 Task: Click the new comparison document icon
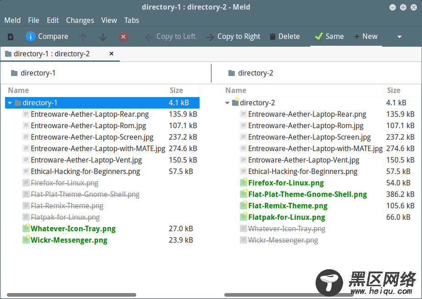pos(11,37)
